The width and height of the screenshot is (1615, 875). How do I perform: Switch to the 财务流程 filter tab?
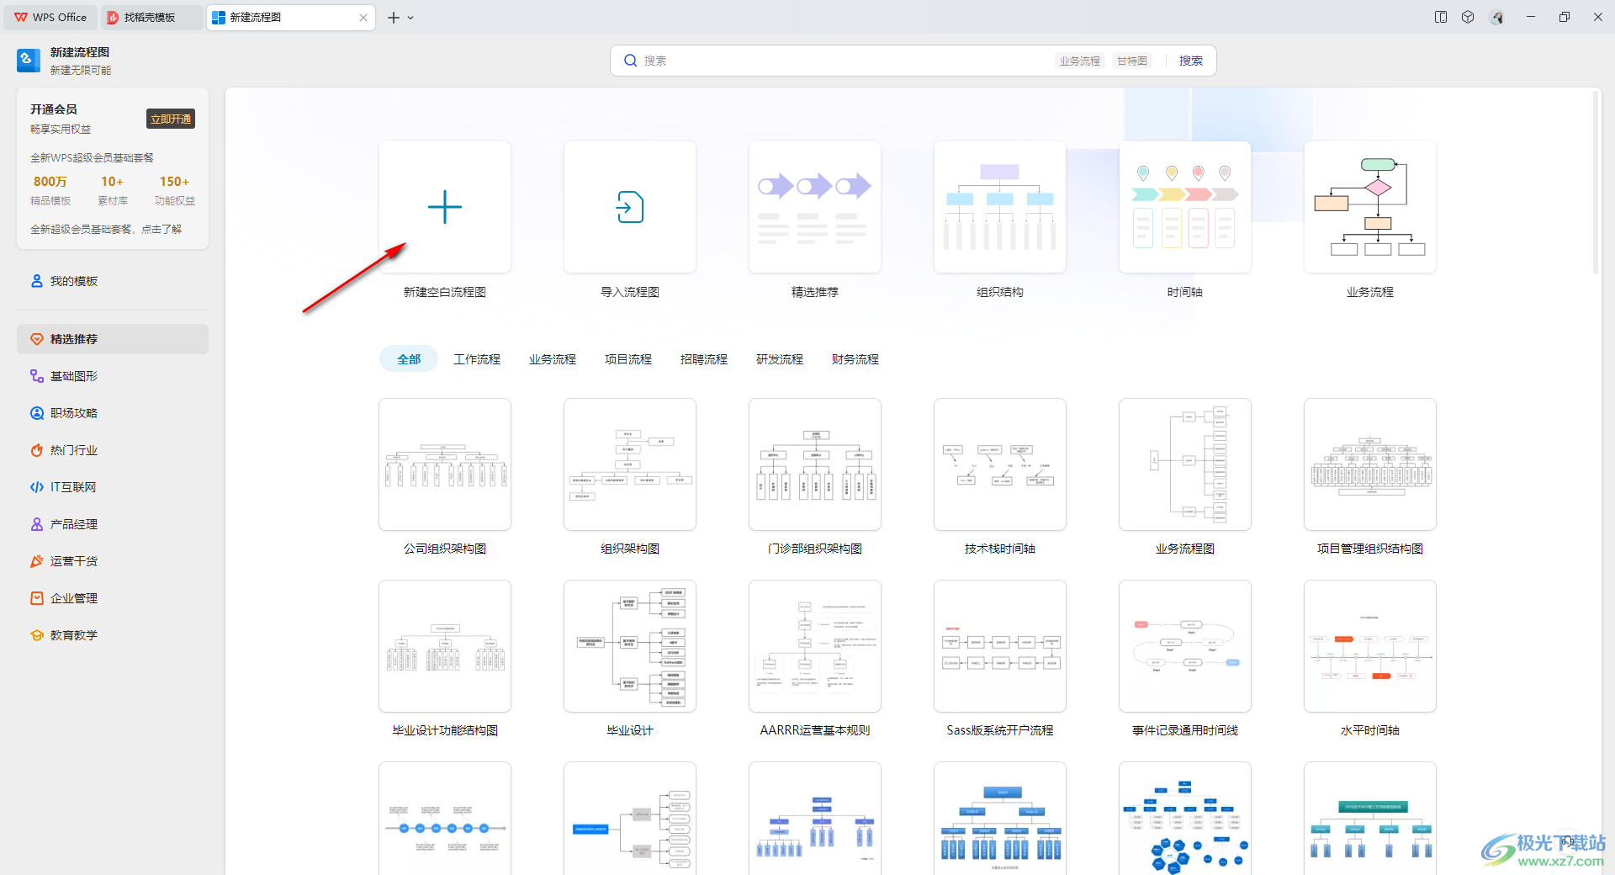pos(855,359)
